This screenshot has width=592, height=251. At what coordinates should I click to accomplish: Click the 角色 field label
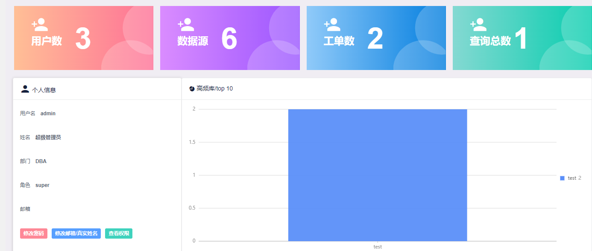pyautogui.click(x=25, y=185)
